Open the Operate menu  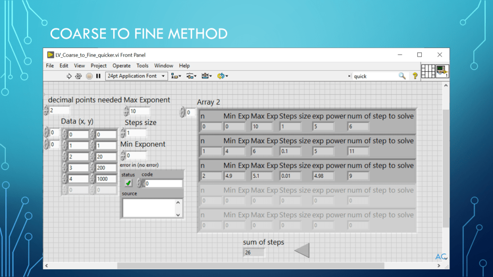pyautogui.click(x=121, y=66)
